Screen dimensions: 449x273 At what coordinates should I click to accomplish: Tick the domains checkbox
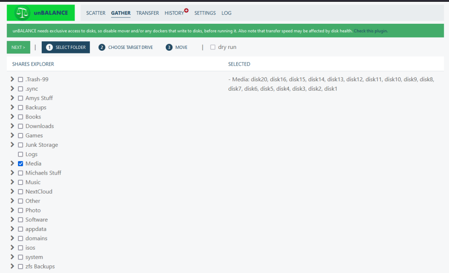click(20, 238)
